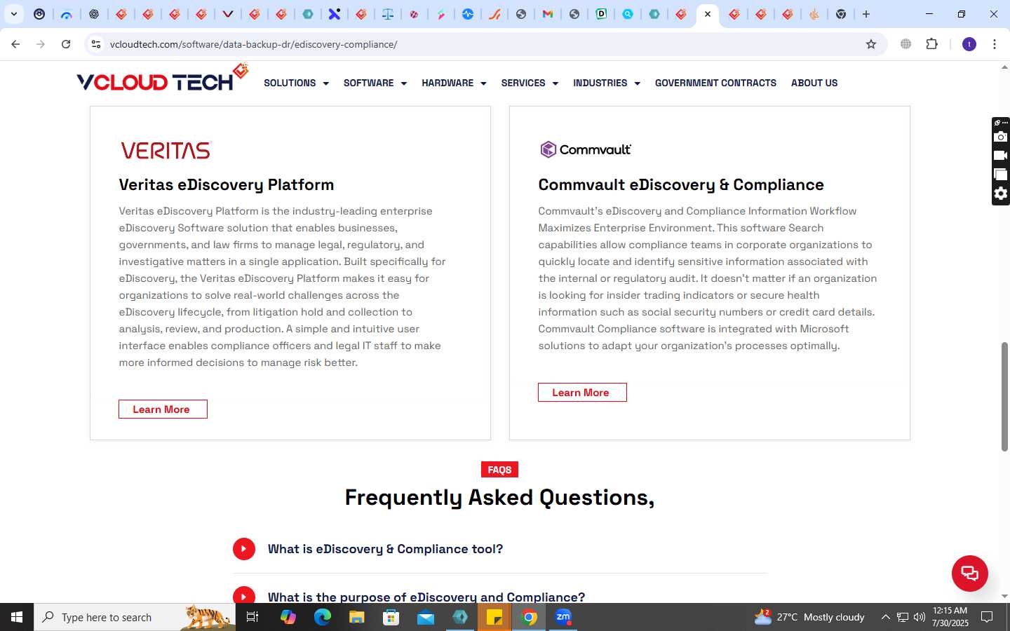Open Government Contracts page

click(715, 83)
